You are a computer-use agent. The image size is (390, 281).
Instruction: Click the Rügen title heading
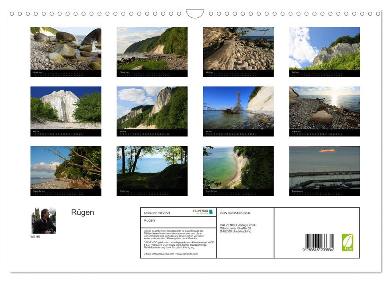coord(83,212)
